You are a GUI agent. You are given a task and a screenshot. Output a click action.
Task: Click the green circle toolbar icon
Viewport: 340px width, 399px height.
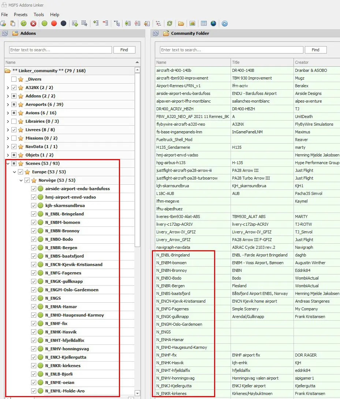click(x=45, y=23)
